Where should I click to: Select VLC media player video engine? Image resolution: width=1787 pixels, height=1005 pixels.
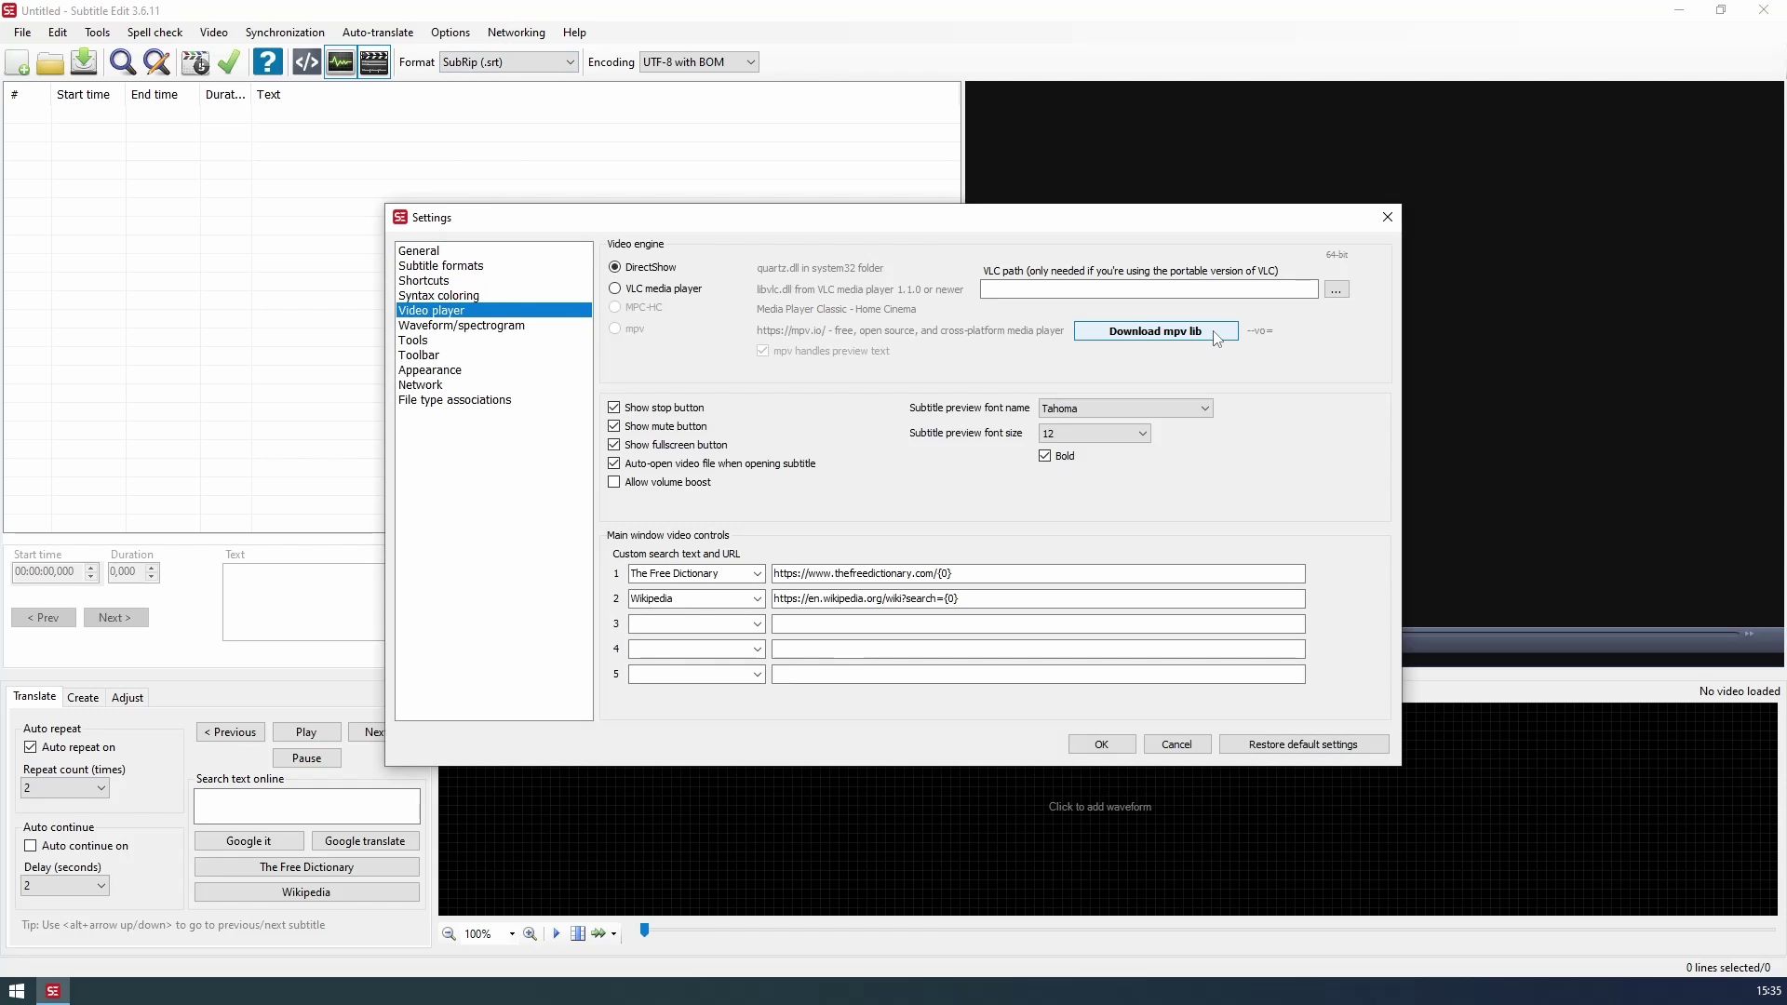tap(615, 288)
